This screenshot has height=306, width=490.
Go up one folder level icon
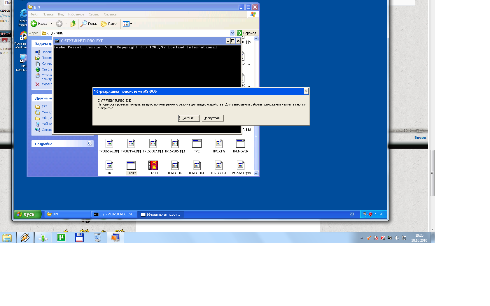(x=73, y=24)
